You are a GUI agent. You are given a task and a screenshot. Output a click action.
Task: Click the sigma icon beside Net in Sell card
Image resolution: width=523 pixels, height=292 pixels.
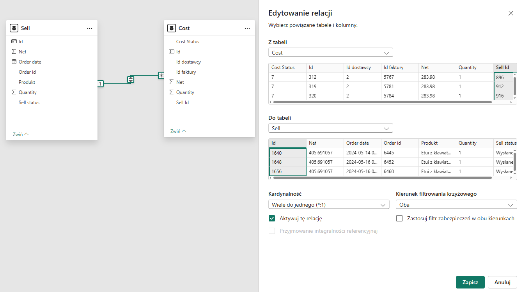coord(14,51)
